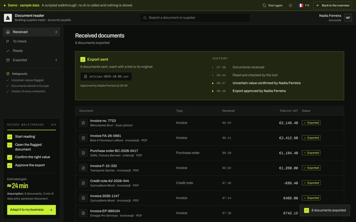This screenshot has width=356, height=222.
Task: Click the NF user avatar
Action: pyautogui.click(x=348, y=18)
